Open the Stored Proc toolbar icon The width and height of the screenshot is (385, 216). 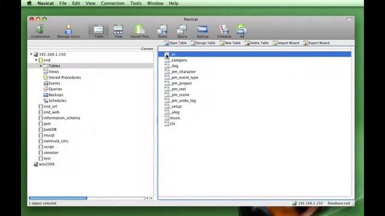click(140, 31)
